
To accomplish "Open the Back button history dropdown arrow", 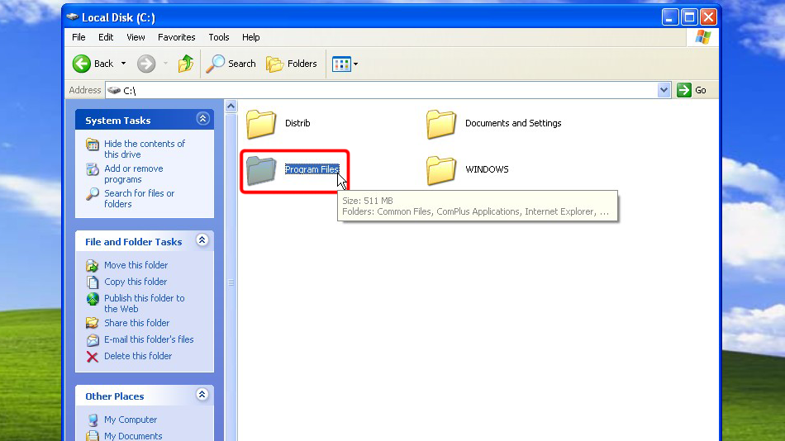I will 124,64.
